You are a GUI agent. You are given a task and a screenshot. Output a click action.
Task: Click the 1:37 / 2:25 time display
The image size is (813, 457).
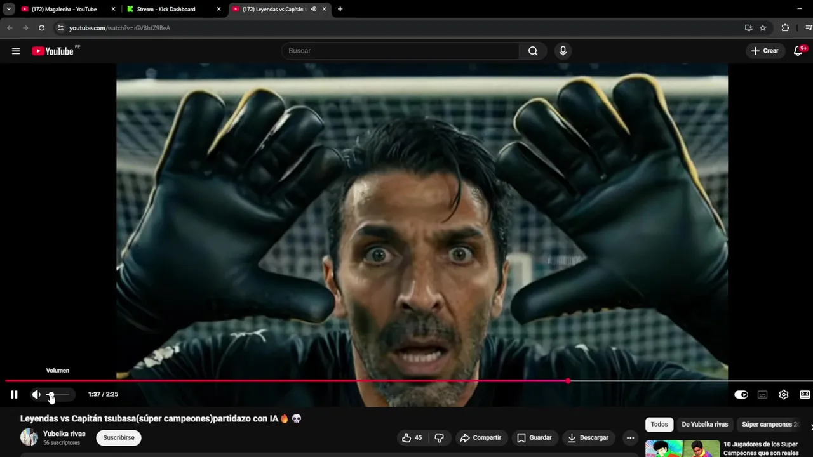pos(103,394)
